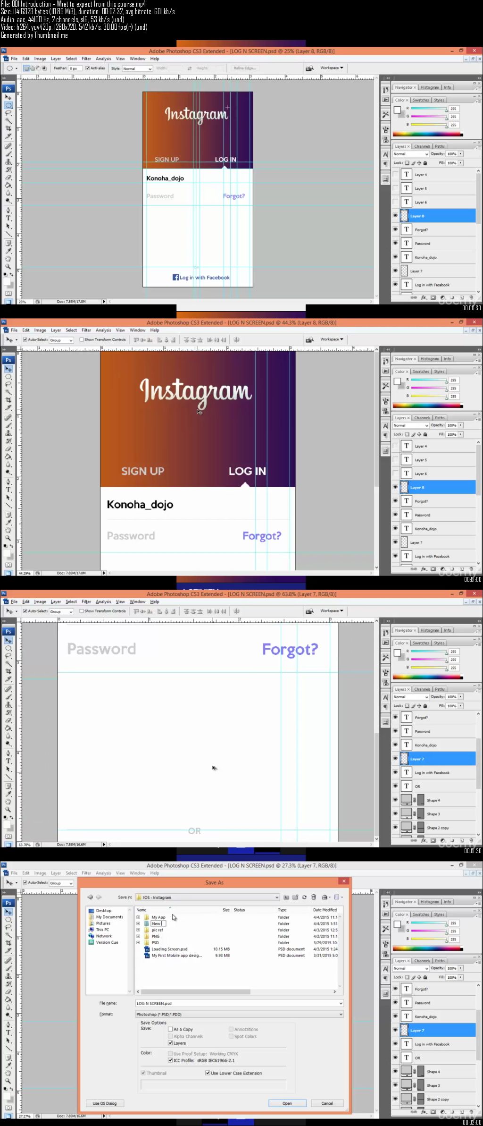
Task: Select Type tool in the 25% zoom frame
Action: [x=8, y=219]
